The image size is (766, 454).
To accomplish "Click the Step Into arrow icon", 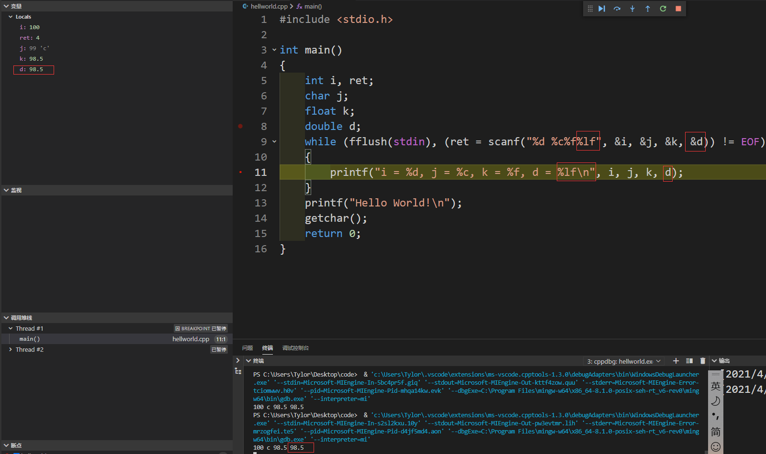I will 632,9.
